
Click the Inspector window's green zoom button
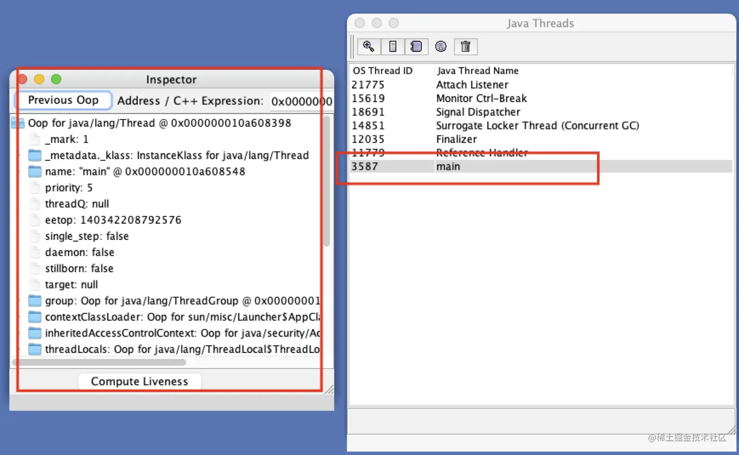tap(56, 79)
